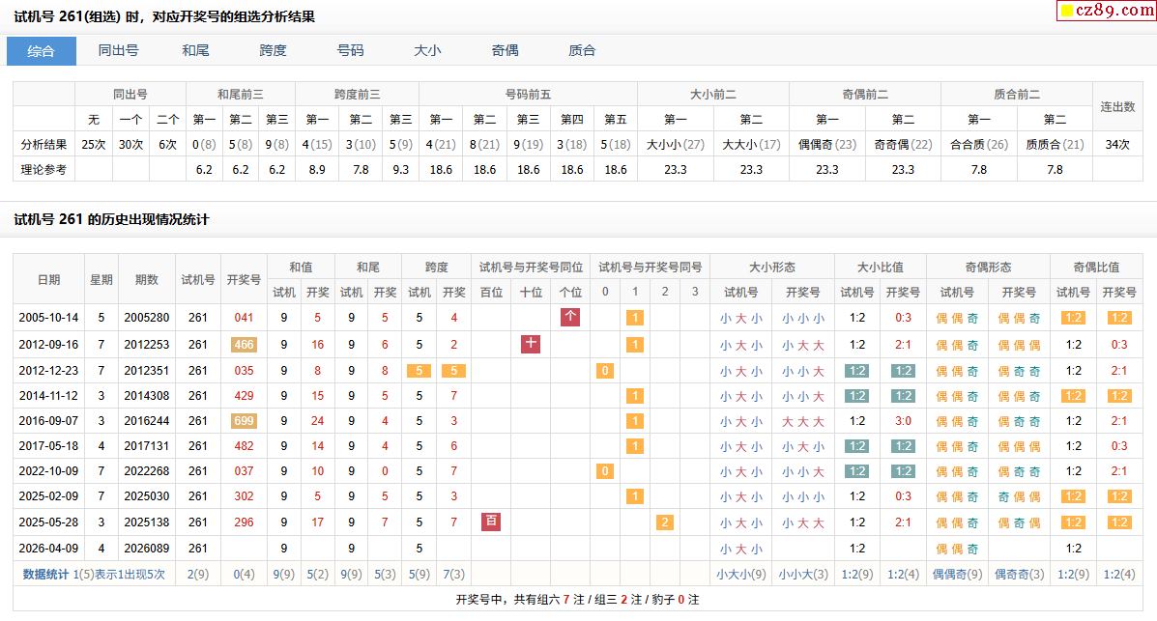Image resolution: width=1157 pixels, height=621 pixels.
Task: Click the 日期 column header
Action: 48,279
